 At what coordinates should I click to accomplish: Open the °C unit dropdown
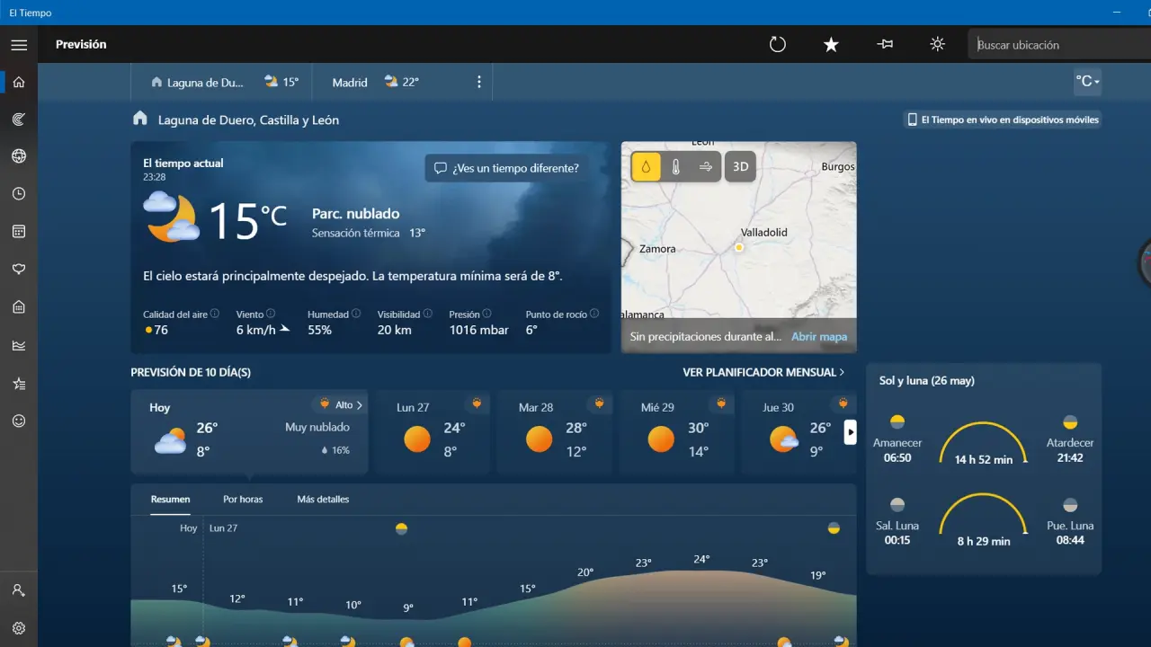[1087, 82]
